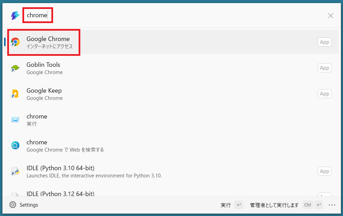
Task: Select the Google Keep result title
Action: pos(44,91)
